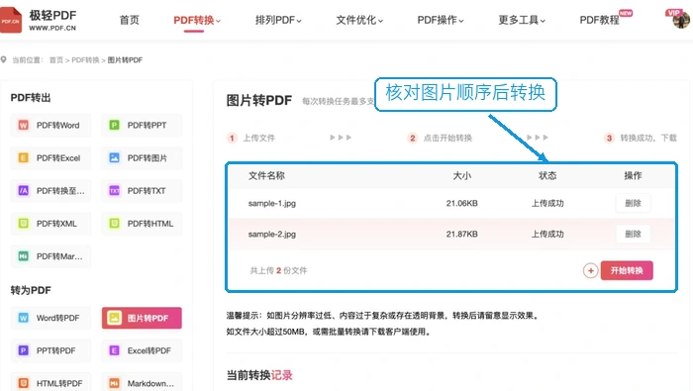Expand the 更多工具 dropdown menu
The width and height of the screenshot is (693, 391).
coord(522,20)
